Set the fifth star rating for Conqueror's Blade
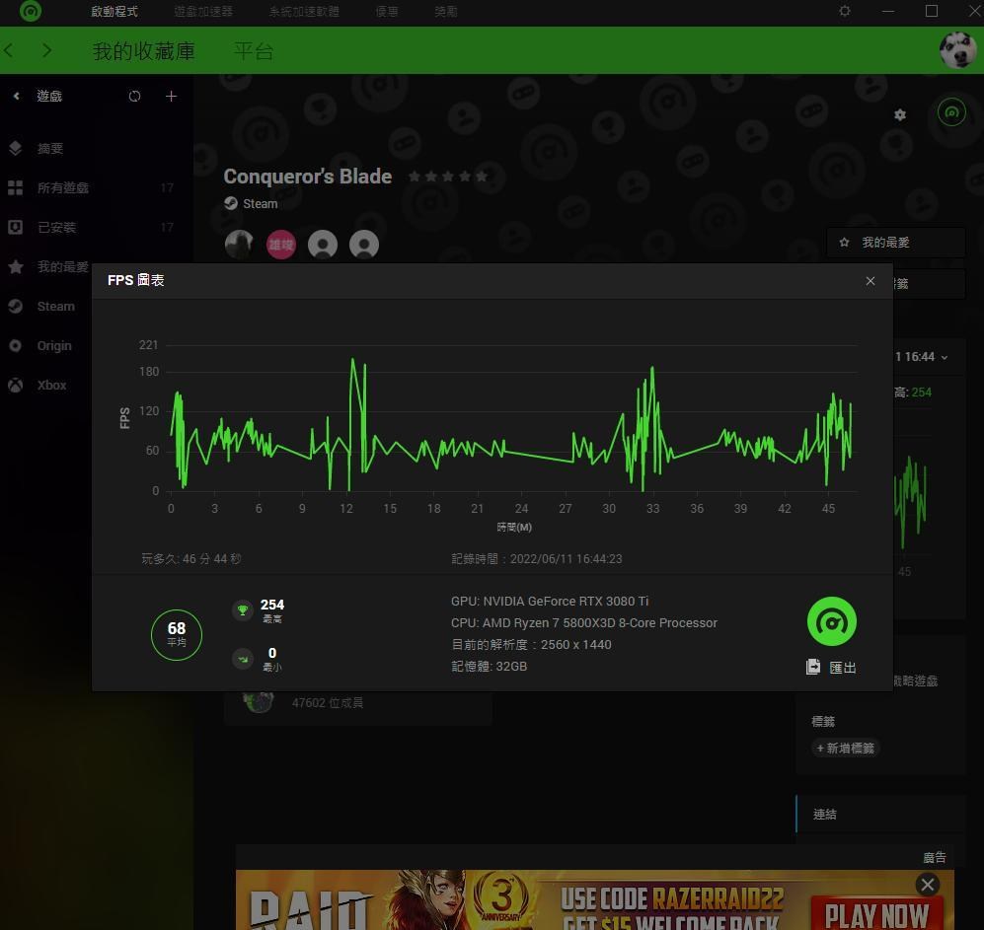The height and width of the screenshot is (930, 984). (x=482, y=177)
